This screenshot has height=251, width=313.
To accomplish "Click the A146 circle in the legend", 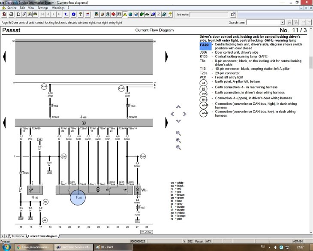I will (204, 106).
